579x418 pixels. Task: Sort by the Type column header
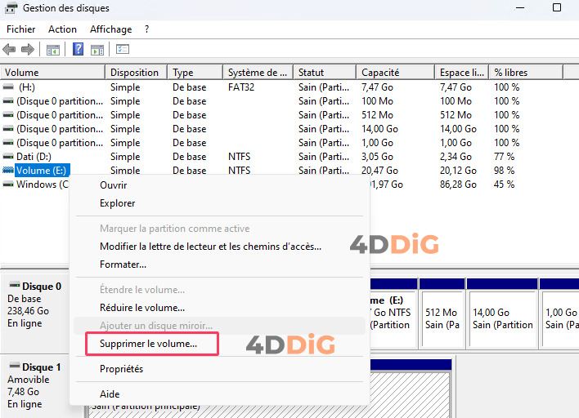[195, 72]
